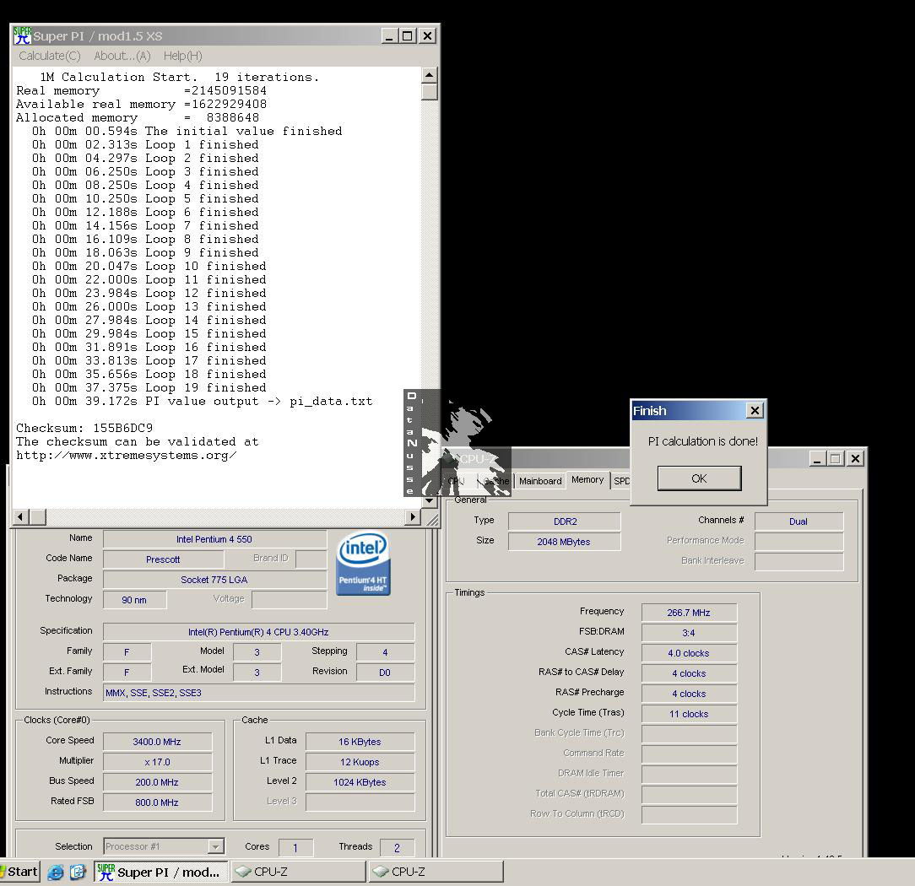Launch Internet Explorer from quick launch
The width and height of the screenshot is (915, 886).
tap(56, 872)
